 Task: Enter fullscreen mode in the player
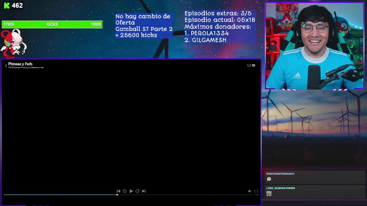[256, 191]
